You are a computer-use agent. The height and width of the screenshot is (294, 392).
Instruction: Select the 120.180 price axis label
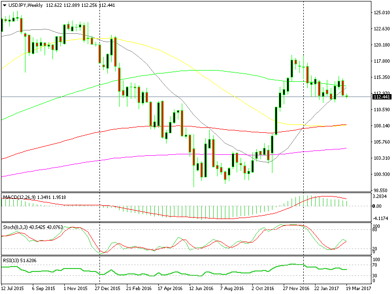click(382, 45)
